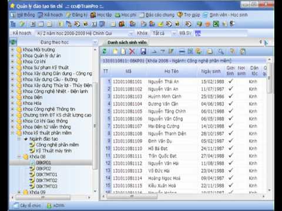Click the red X delete icon
This screenshot has height=211, width=282.
(x=132, y=52)
